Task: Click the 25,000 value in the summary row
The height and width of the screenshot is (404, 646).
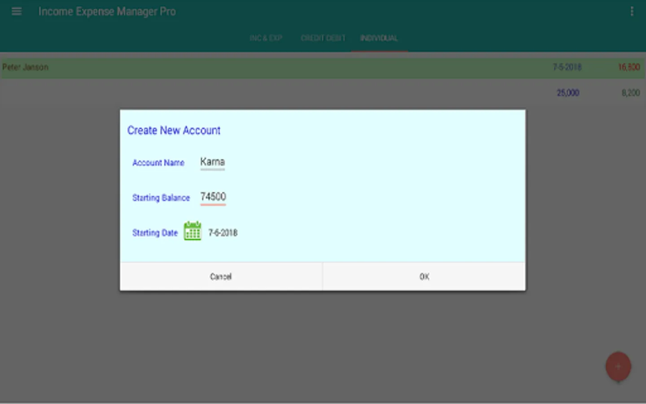Action: click(x=567, y=92)
